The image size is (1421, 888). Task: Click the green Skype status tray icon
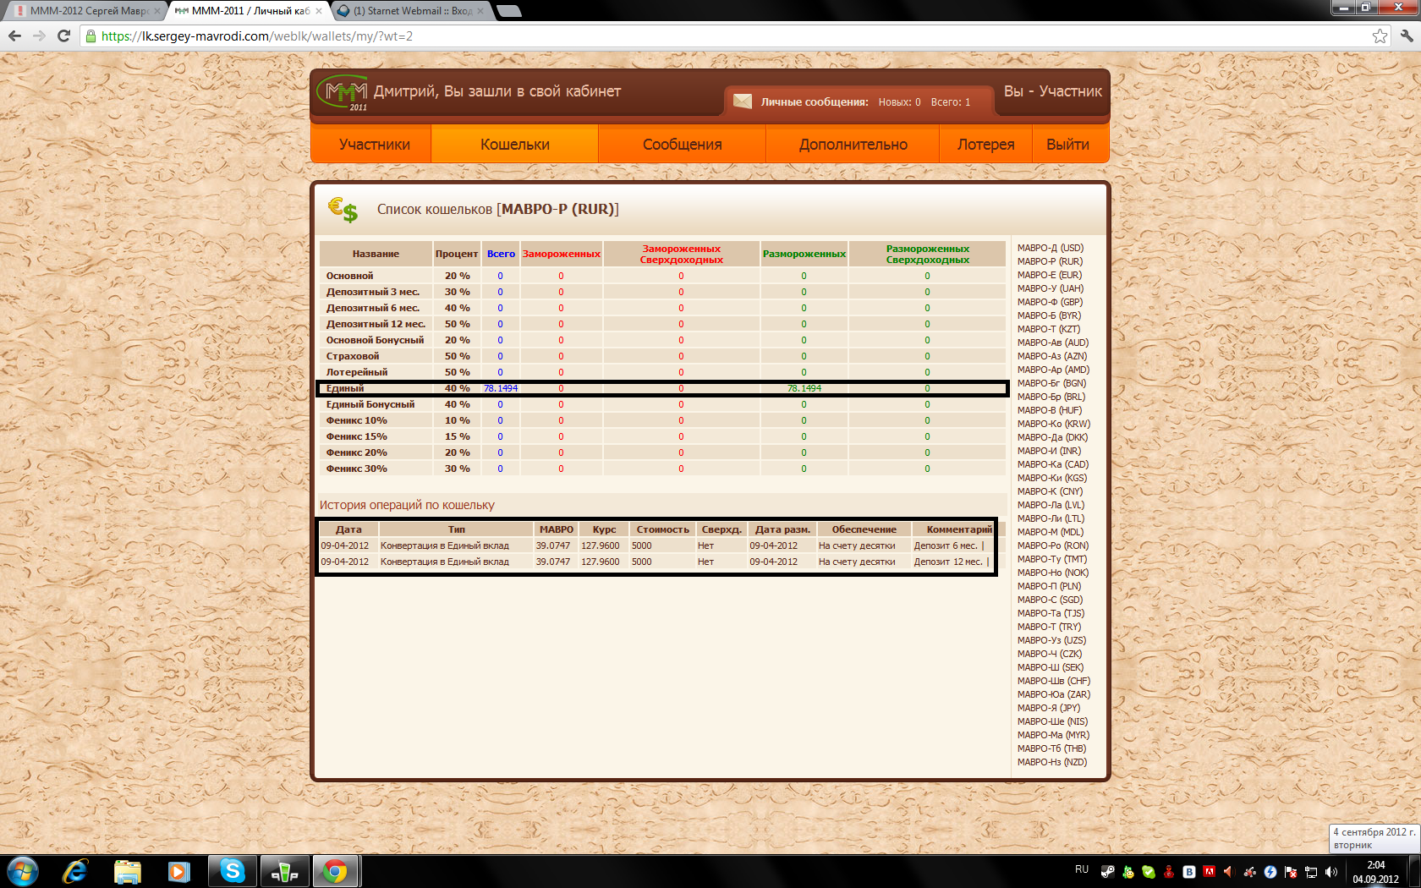[x=1149, y=871]
